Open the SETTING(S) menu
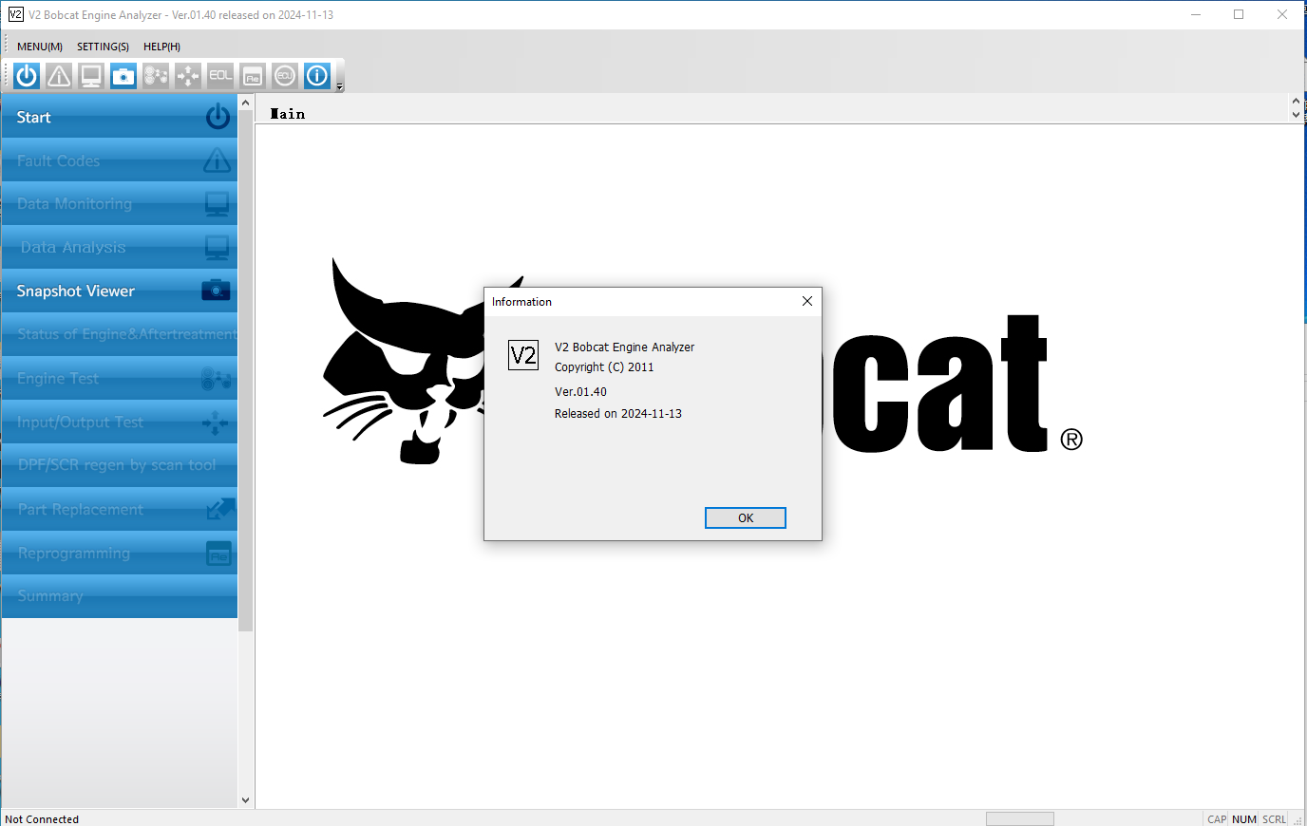 (x=103, y=47)
